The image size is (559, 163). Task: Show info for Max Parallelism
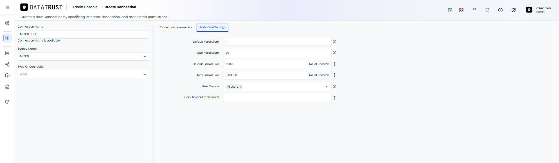tap(334, 53)
